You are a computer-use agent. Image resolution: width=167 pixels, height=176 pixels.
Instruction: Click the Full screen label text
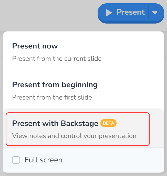[x=43, y=160]
